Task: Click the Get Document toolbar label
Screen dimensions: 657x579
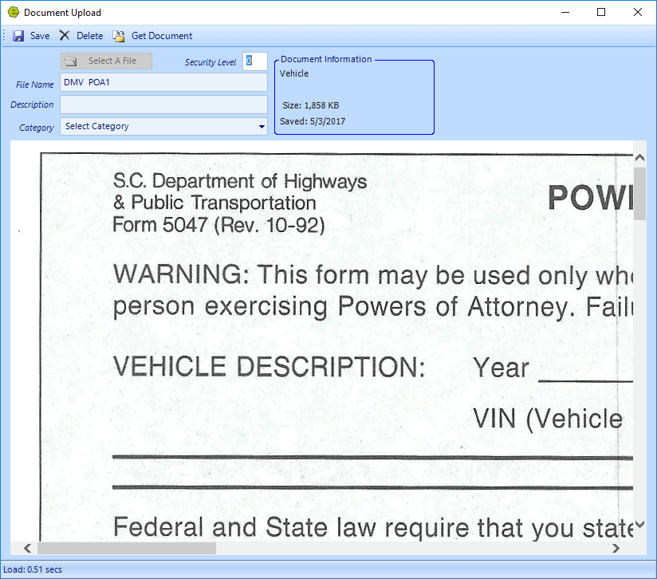Action: [162, 36]
